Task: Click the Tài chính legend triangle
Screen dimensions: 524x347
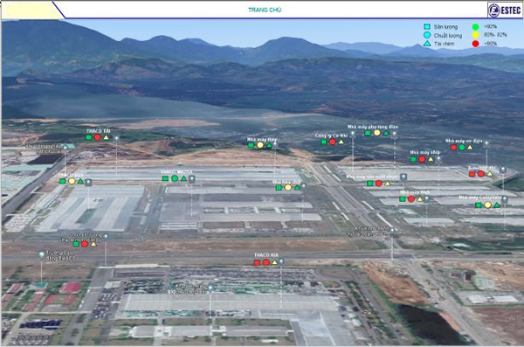Action: point(427,44)
